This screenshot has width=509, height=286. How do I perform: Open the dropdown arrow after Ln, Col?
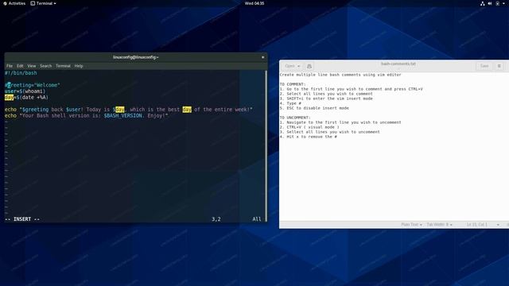[x=498, y=224]
